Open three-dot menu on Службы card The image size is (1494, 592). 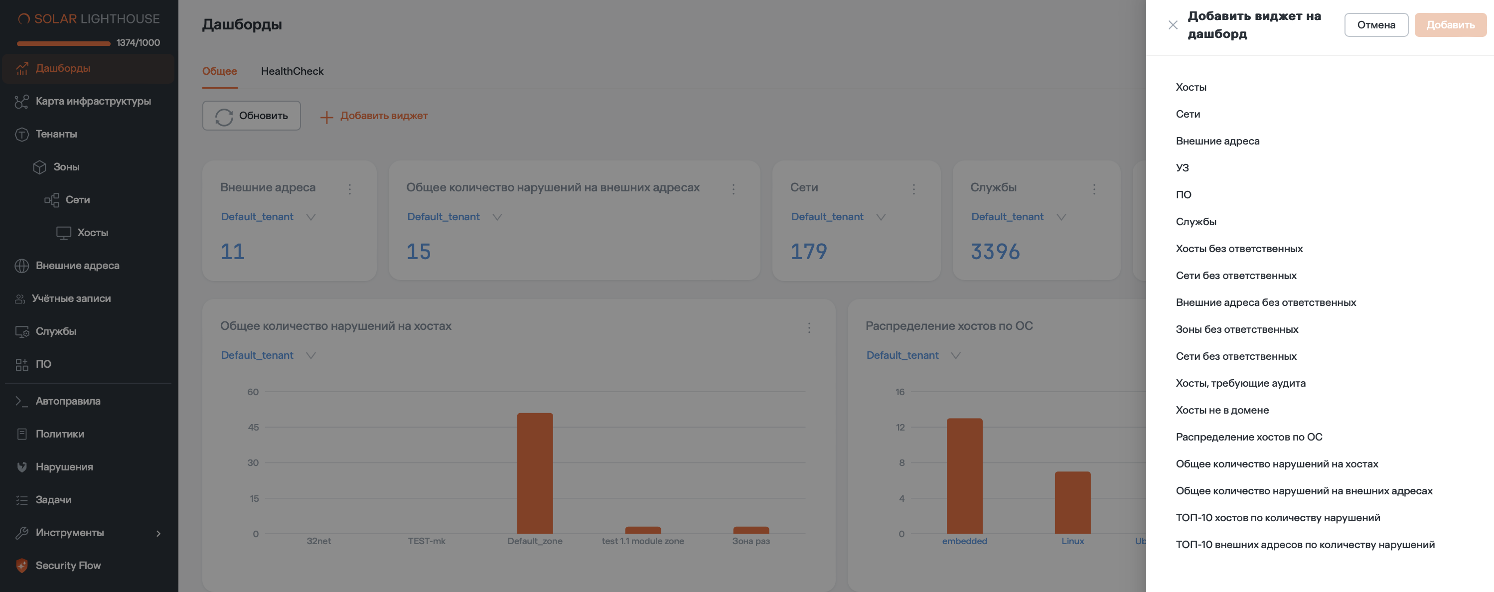click(1094, 189)
